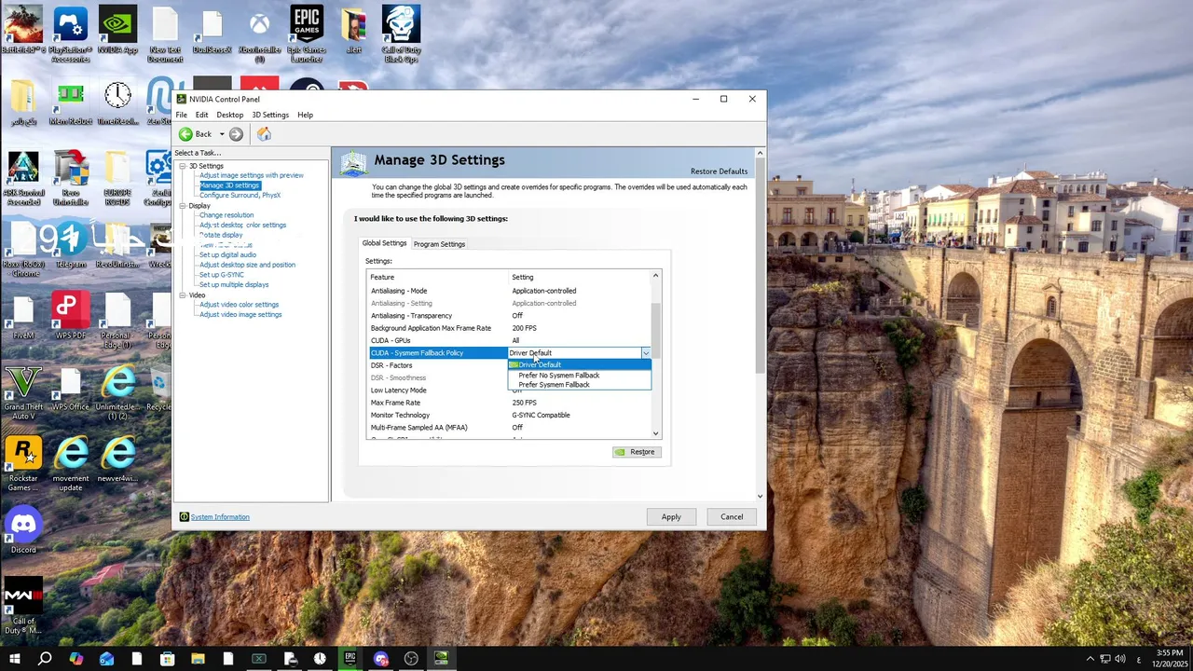Open Grand Theft Auto V desktop icon

click(x=23, y=392)
